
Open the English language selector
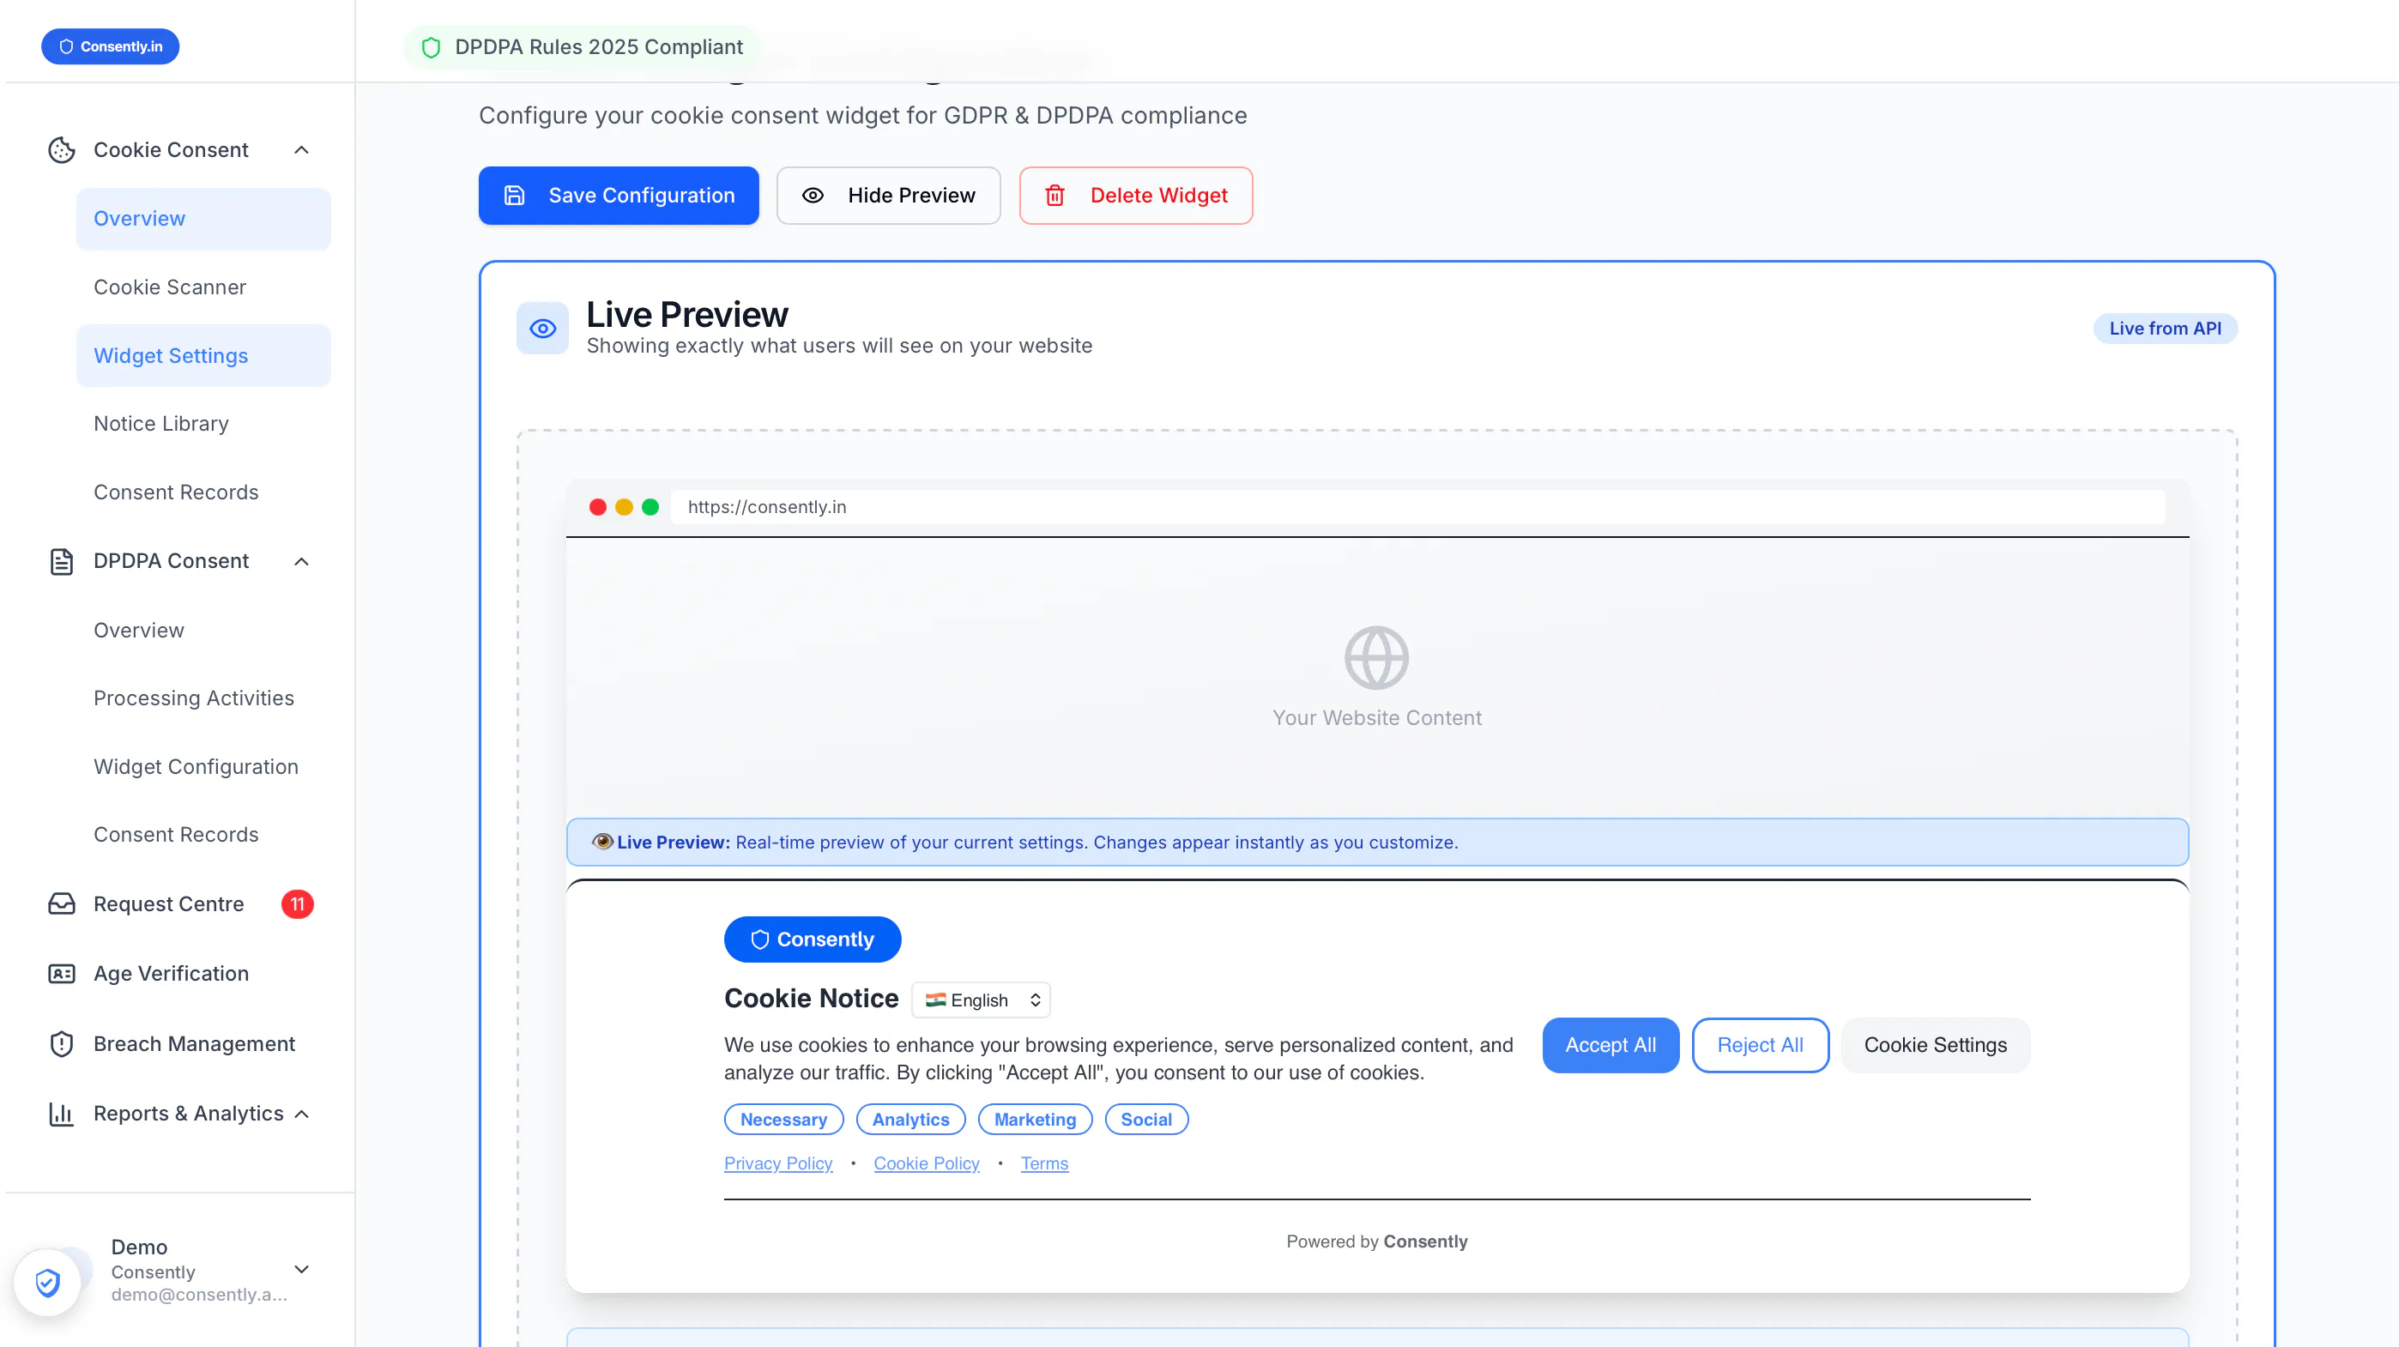click(x=982, y=1000)
